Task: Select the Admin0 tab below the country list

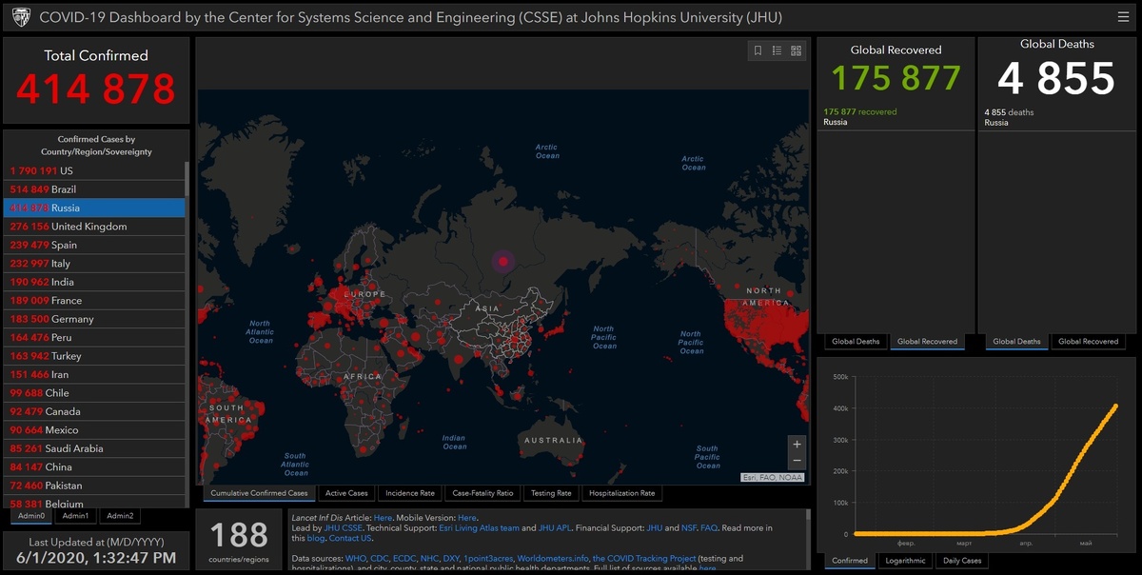Action: pos(31,516)
